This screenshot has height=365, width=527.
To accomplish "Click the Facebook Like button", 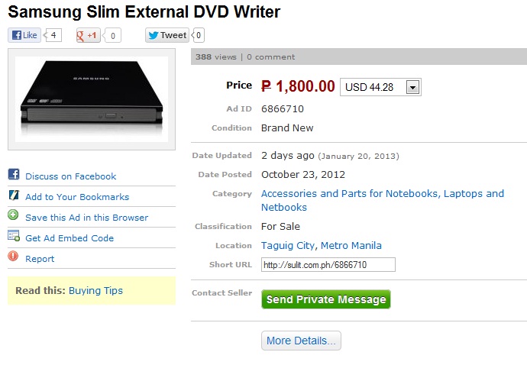I will [25, 35].
